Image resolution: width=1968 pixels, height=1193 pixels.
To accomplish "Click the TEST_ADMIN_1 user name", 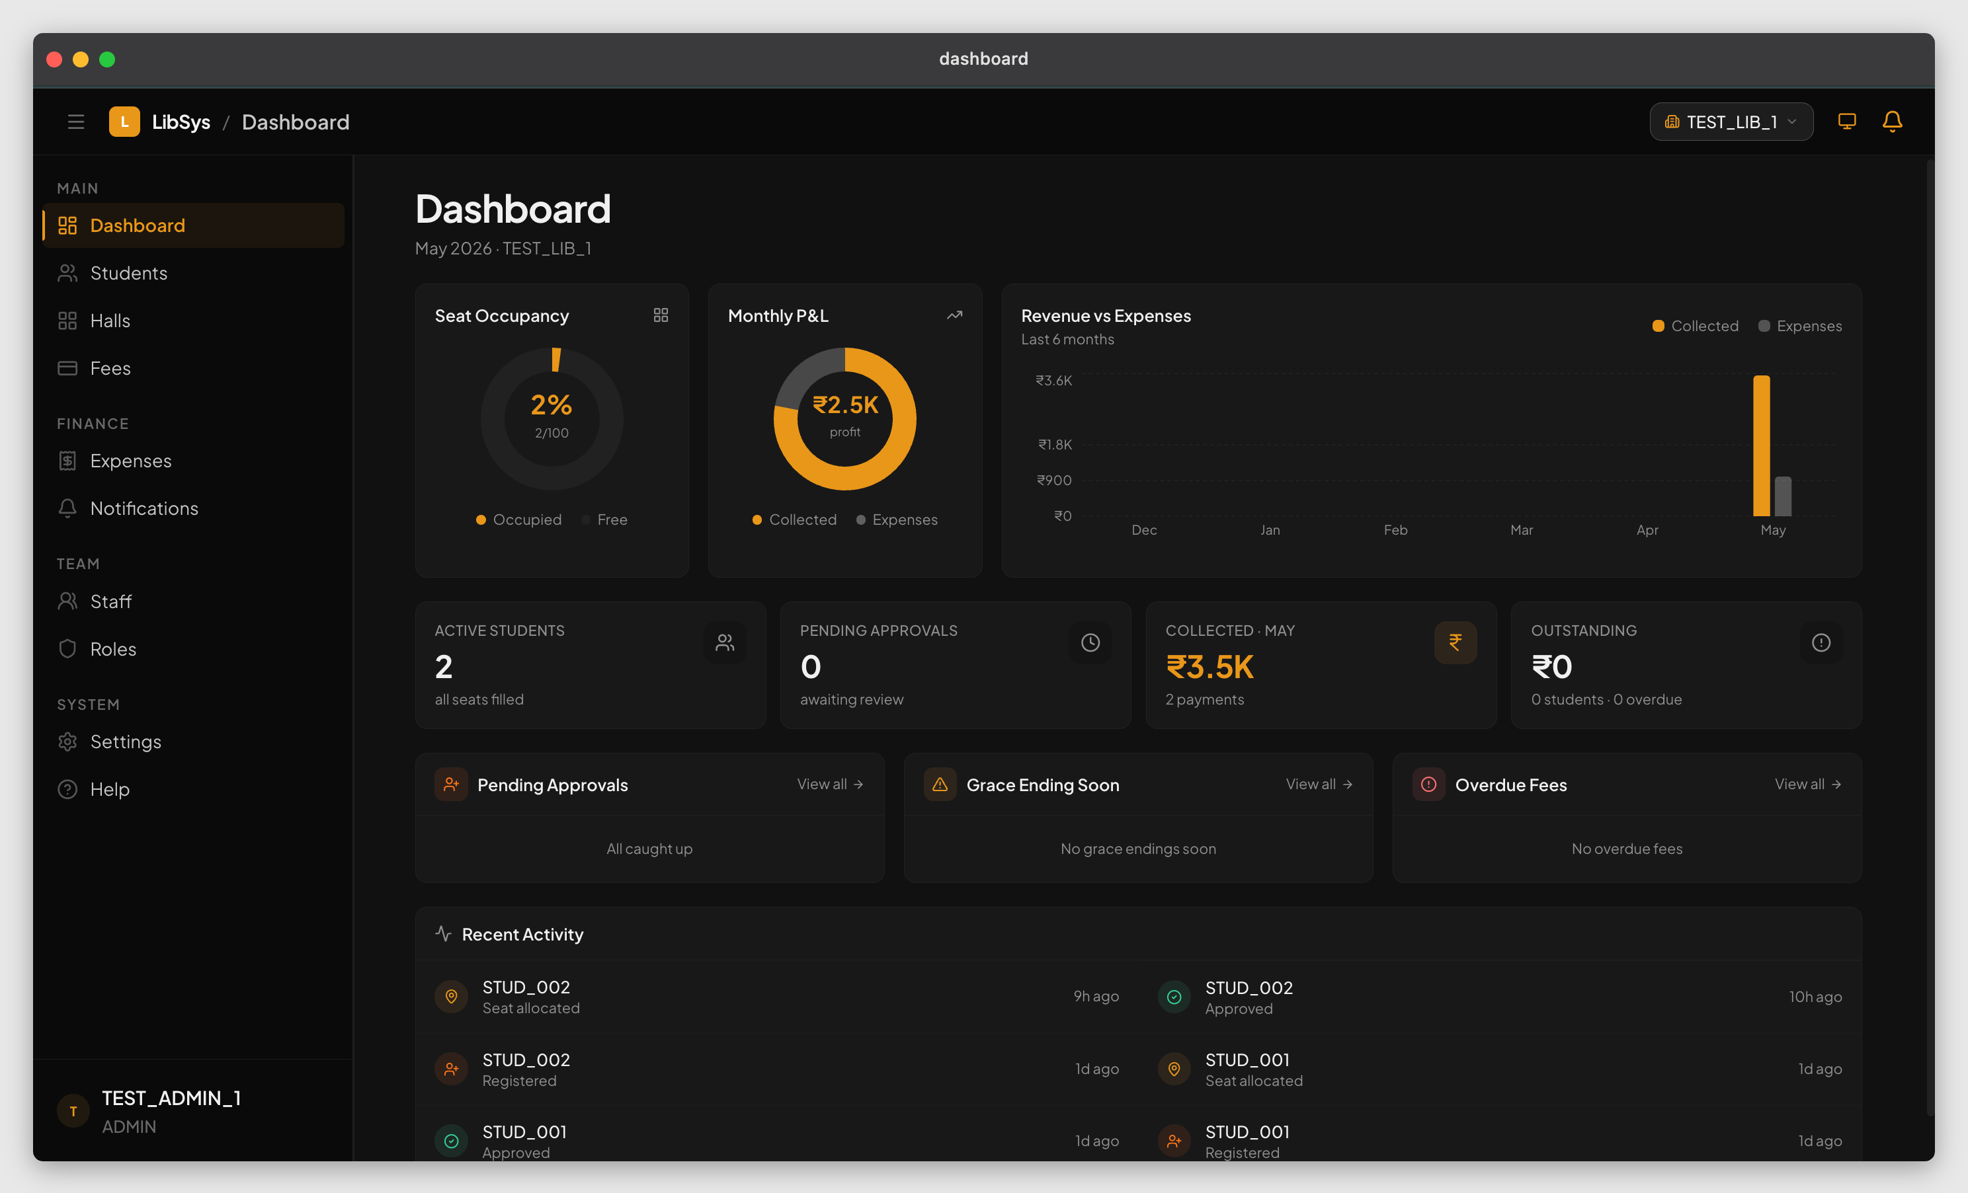I will (x=171, y=1098).
